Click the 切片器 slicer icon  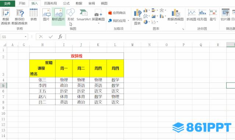tap(225, 15)
